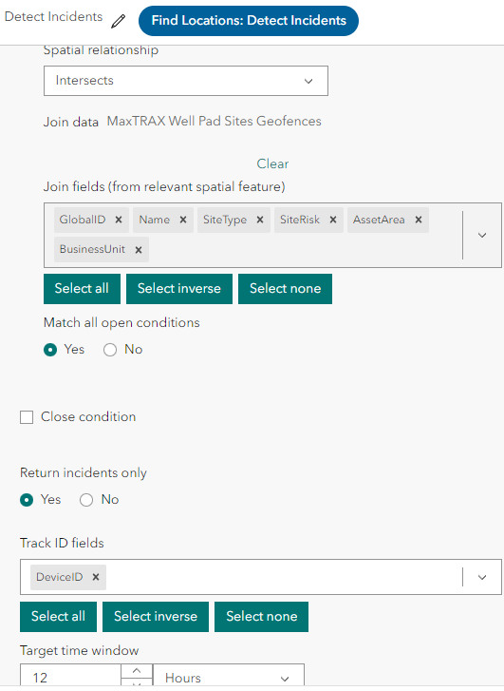Select Yes for Return incidents only

click(27, 500)
